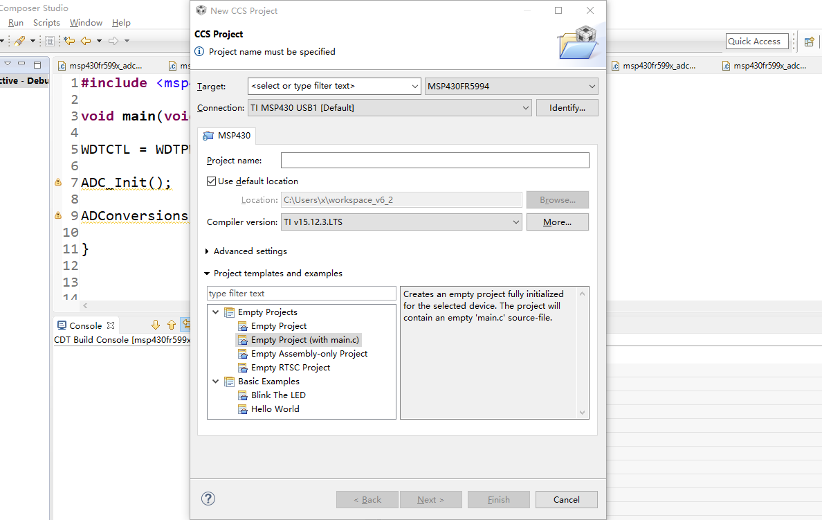Click Open Perspective icon next to Quick Access
Viewport: 822px width, 520px height.
coord(810,42)
